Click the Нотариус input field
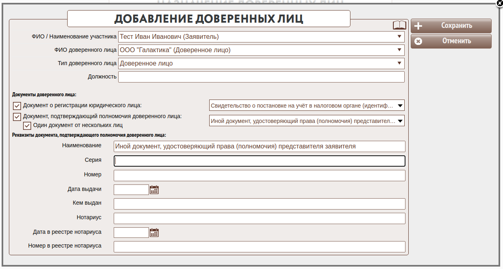503x269 pixels. coord(259,218)
